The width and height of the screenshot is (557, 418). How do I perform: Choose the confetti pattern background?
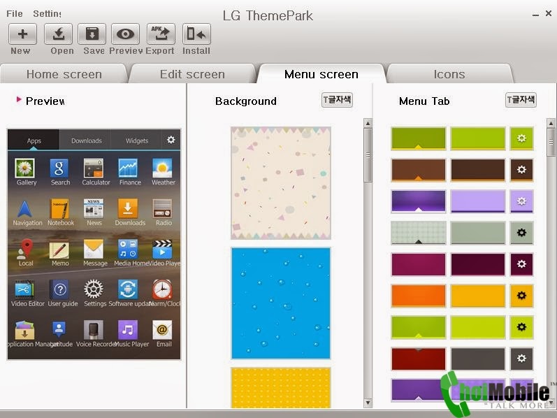281,183
